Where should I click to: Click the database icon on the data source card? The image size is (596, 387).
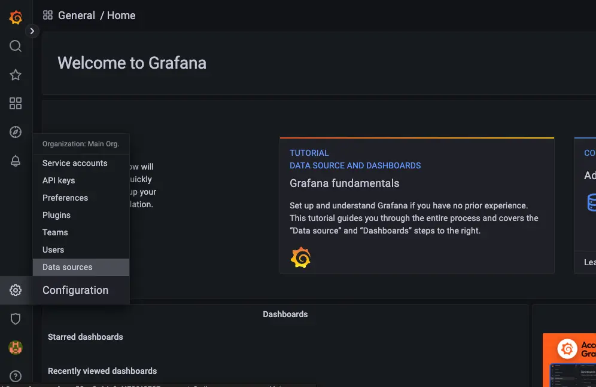click(593, 203)
